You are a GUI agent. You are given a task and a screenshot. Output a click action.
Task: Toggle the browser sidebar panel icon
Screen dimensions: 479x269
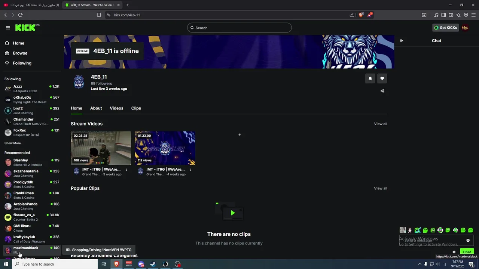[x=443, y=15]
